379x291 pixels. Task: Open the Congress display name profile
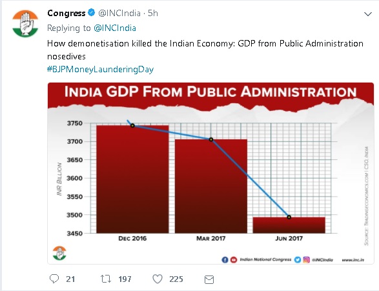(x=67, y=13)
